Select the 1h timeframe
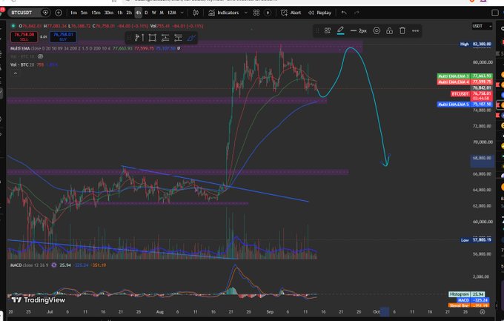The height and width of the screenshot is (321, 504). (x=120, y=13)
